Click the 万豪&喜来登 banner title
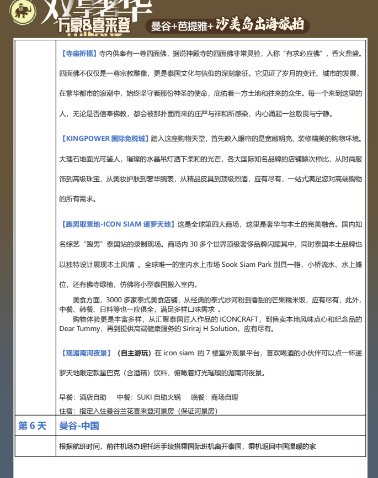 point(94,25)
